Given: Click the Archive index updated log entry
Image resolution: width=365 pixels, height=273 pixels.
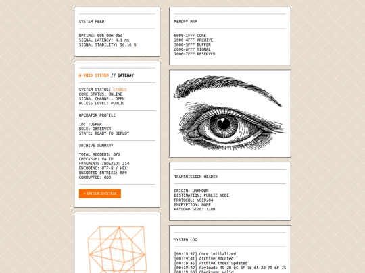Looking at the screenshot, I should pyautogui.click(x=211, y=264).
